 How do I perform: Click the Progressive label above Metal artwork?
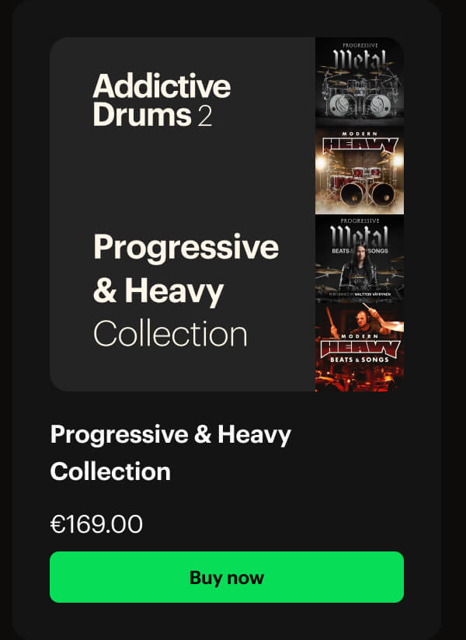click(359, 44)
